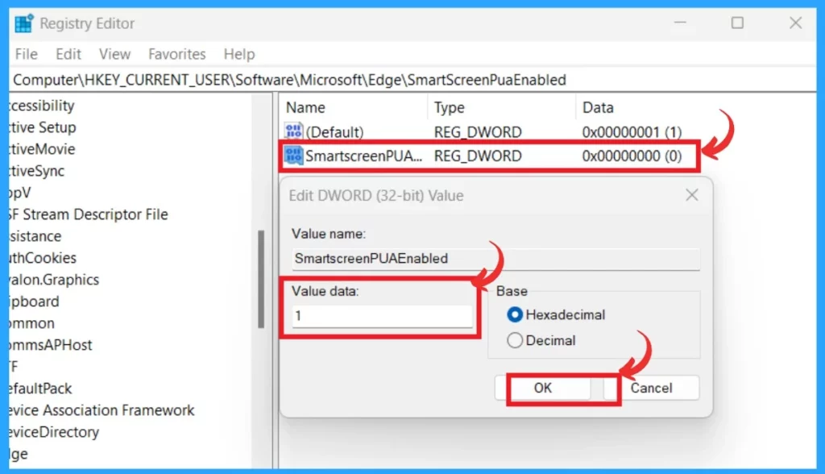Select the Active Setup tree key

point(43,127)
